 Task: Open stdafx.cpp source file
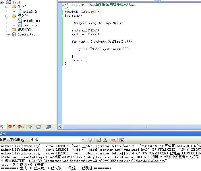tap(32, 21)
